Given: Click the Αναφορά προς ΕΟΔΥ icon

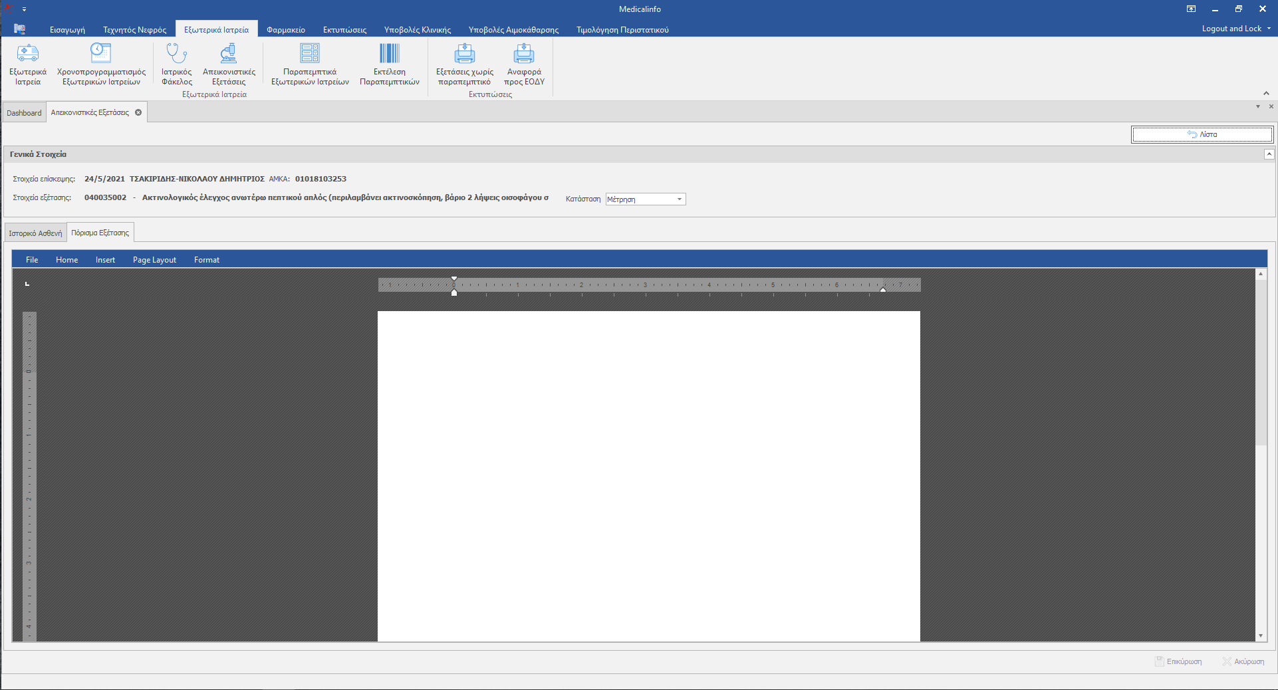Looking at the screenshot, I should tap(524, 54).
